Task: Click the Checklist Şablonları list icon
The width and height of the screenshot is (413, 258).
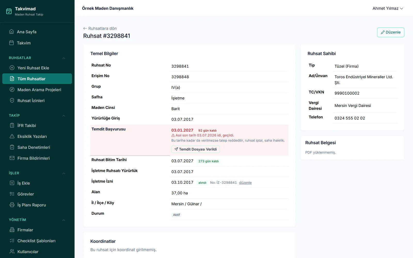Action: pyautogui.click(x=12, y=240)
